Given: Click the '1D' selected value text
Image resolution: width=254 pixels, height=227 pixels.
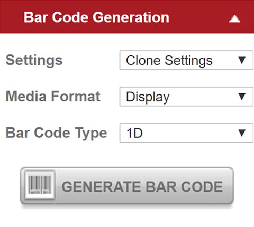Looking at the screenshot, I should (135, 133).
